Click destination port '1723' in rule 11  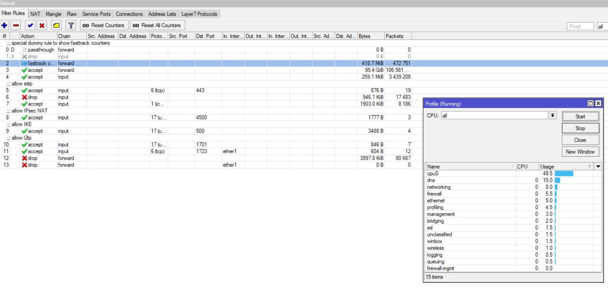tap(202, 151)
